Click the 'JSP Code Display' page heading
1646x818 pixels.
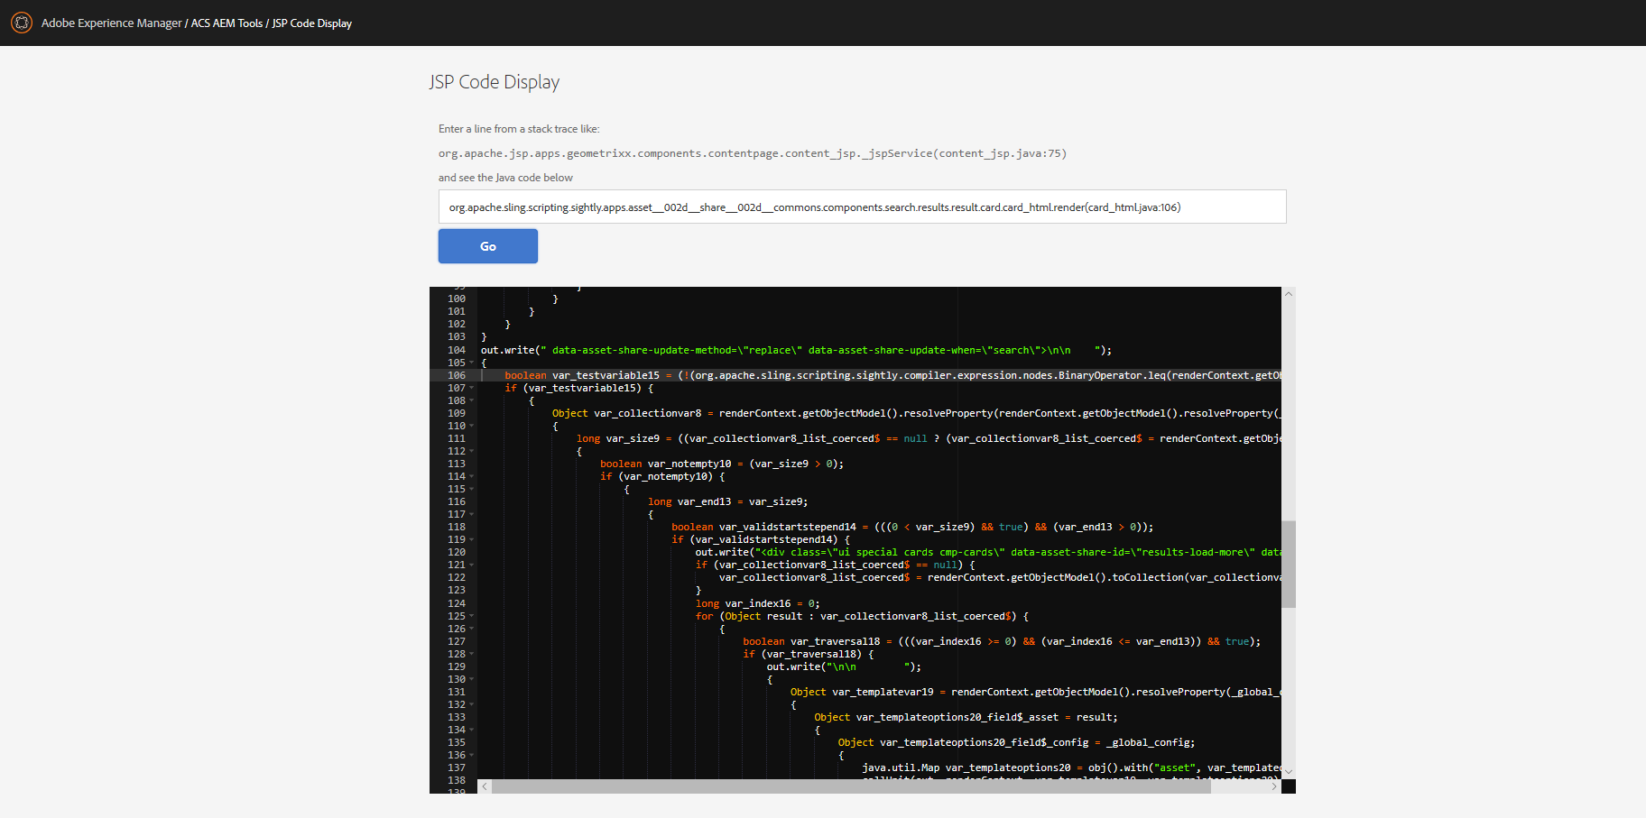pos(495,82)
